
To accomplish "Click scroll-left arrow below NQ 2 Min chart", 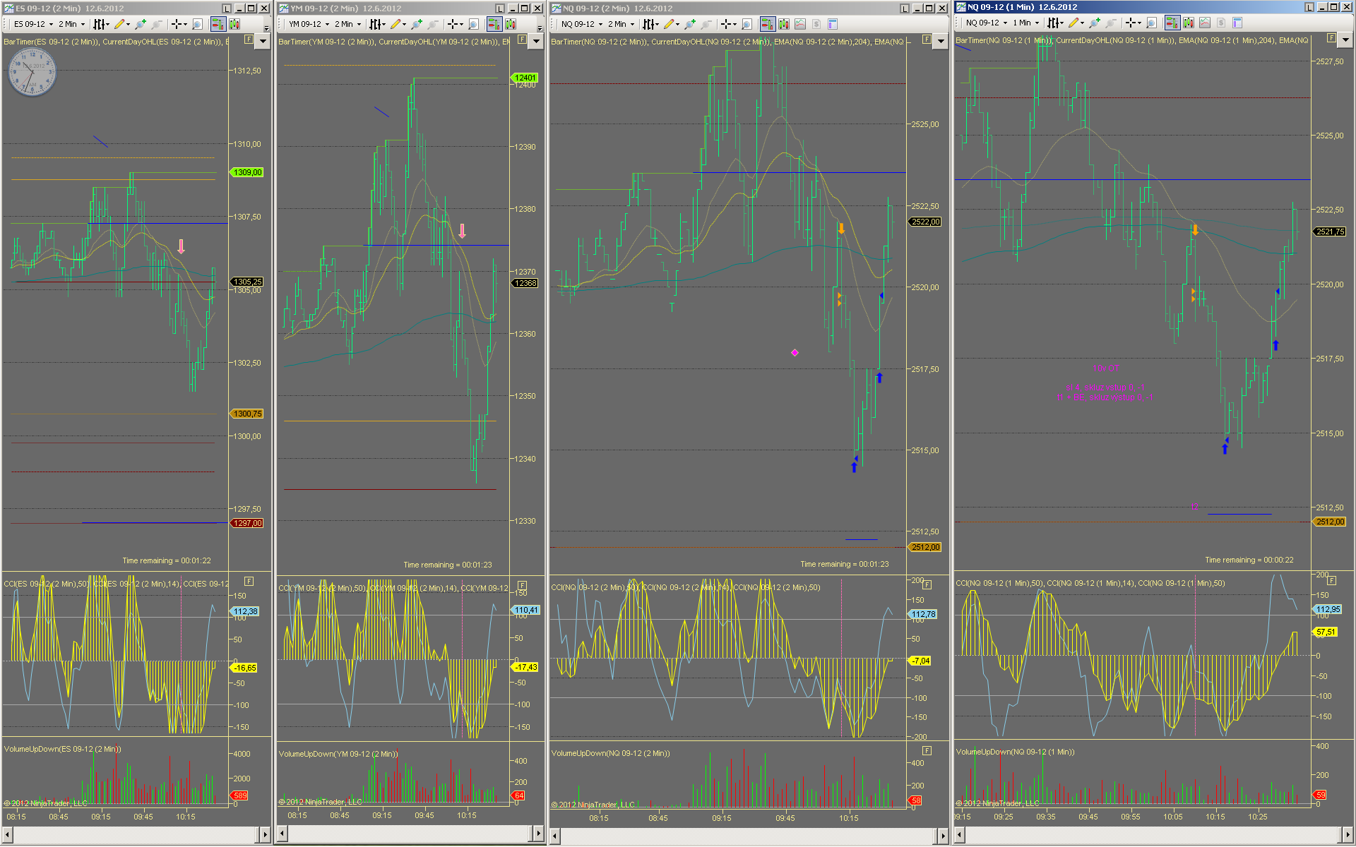I will [556, 836].
